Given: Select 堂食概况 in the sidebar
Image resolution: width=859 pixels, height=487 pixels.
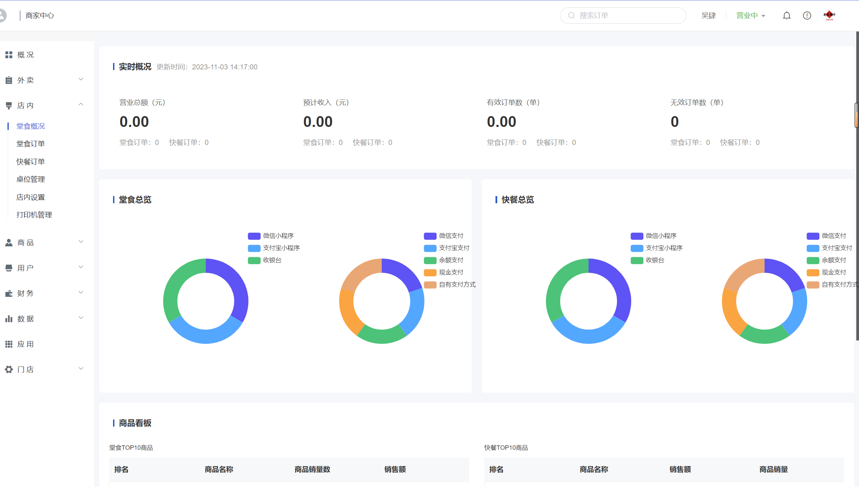Looking at the screenshot, I should tap(31, 126).
